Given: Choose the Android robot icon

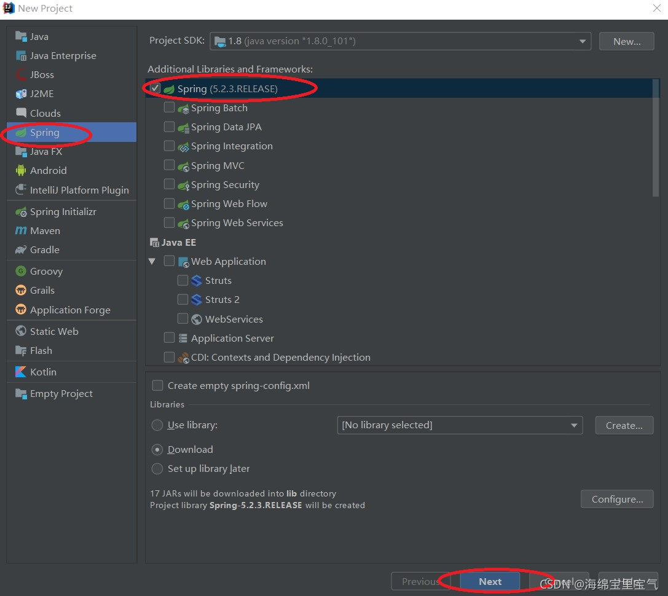Looking at the screenshot, I should tap(21, 170).
